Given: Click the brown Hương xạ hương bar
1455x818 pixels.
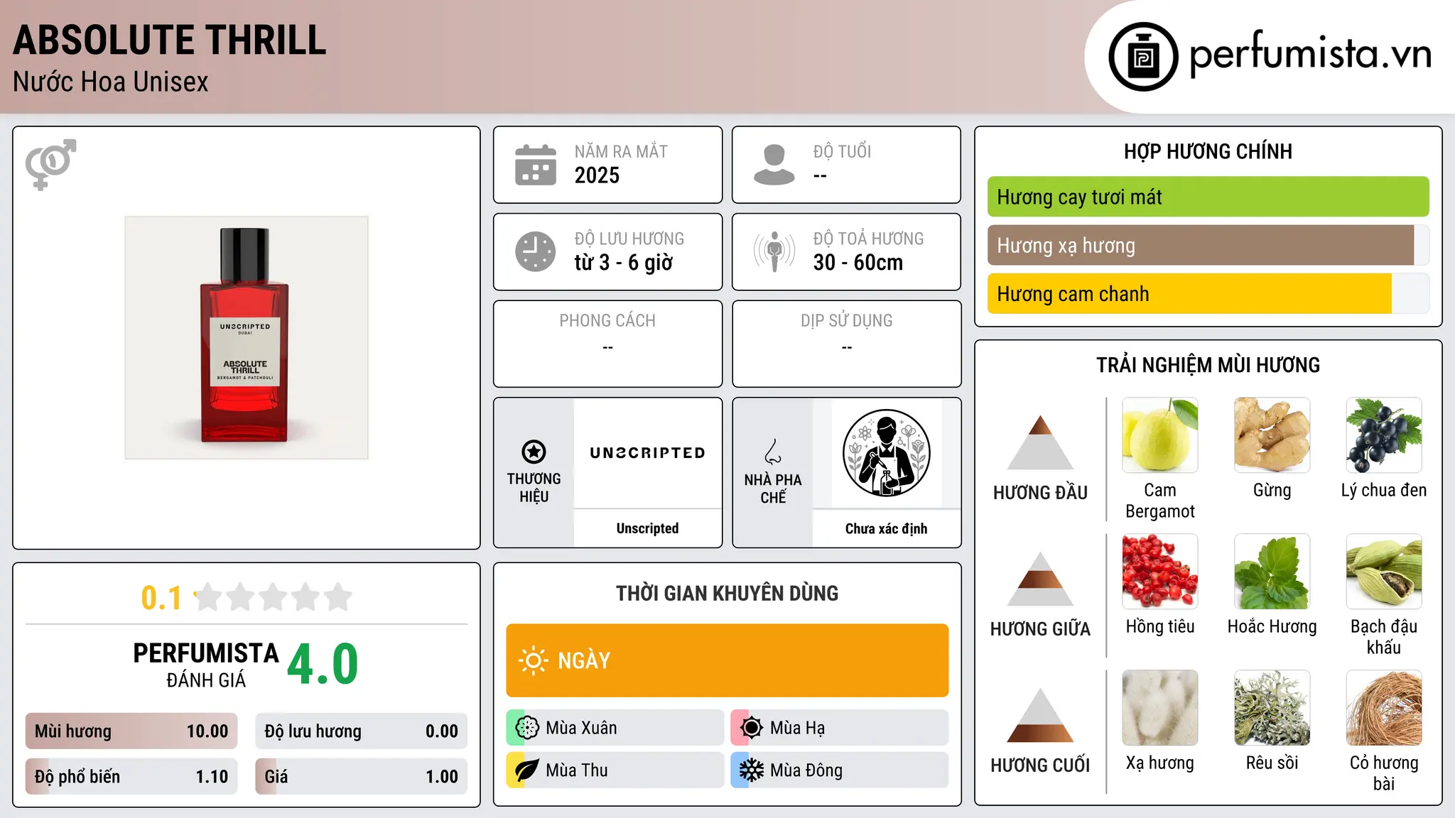Looking at the screenshot, I should (x=1208, y=245).
